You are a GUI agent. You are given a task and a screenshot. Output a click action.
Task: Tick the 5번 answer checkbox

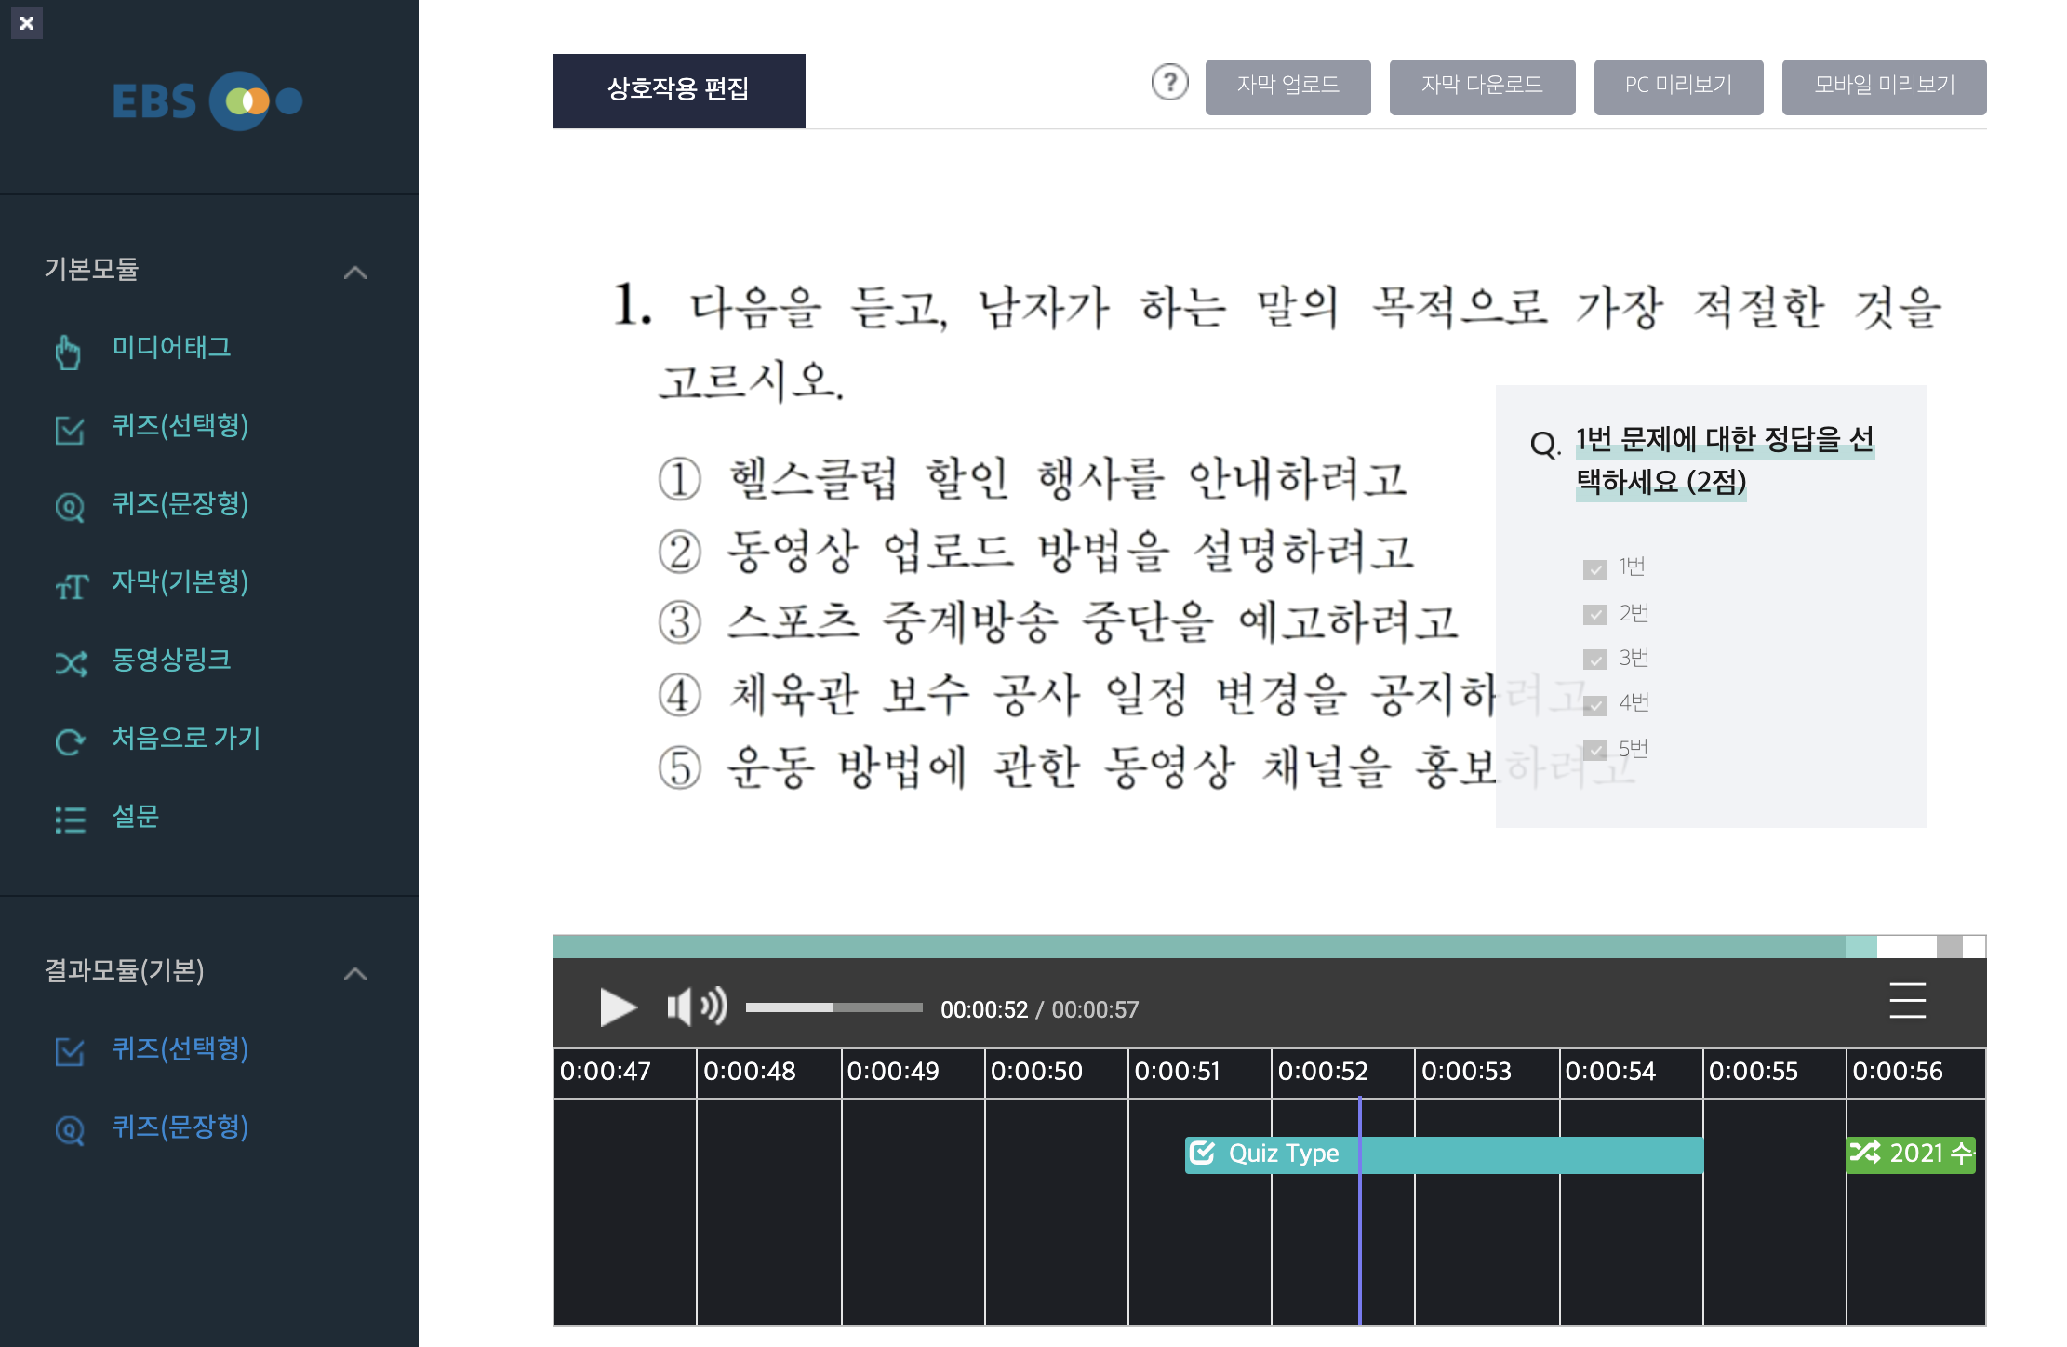(1594, 750)
